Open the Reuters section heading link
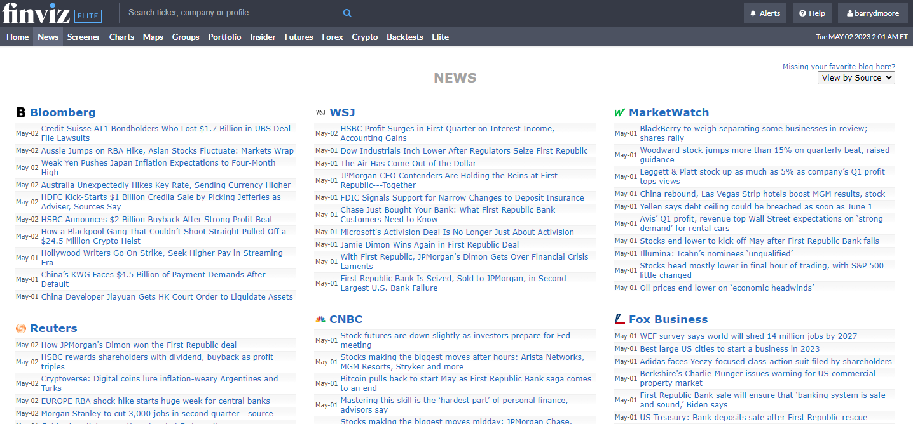 (x=53, y=328)
